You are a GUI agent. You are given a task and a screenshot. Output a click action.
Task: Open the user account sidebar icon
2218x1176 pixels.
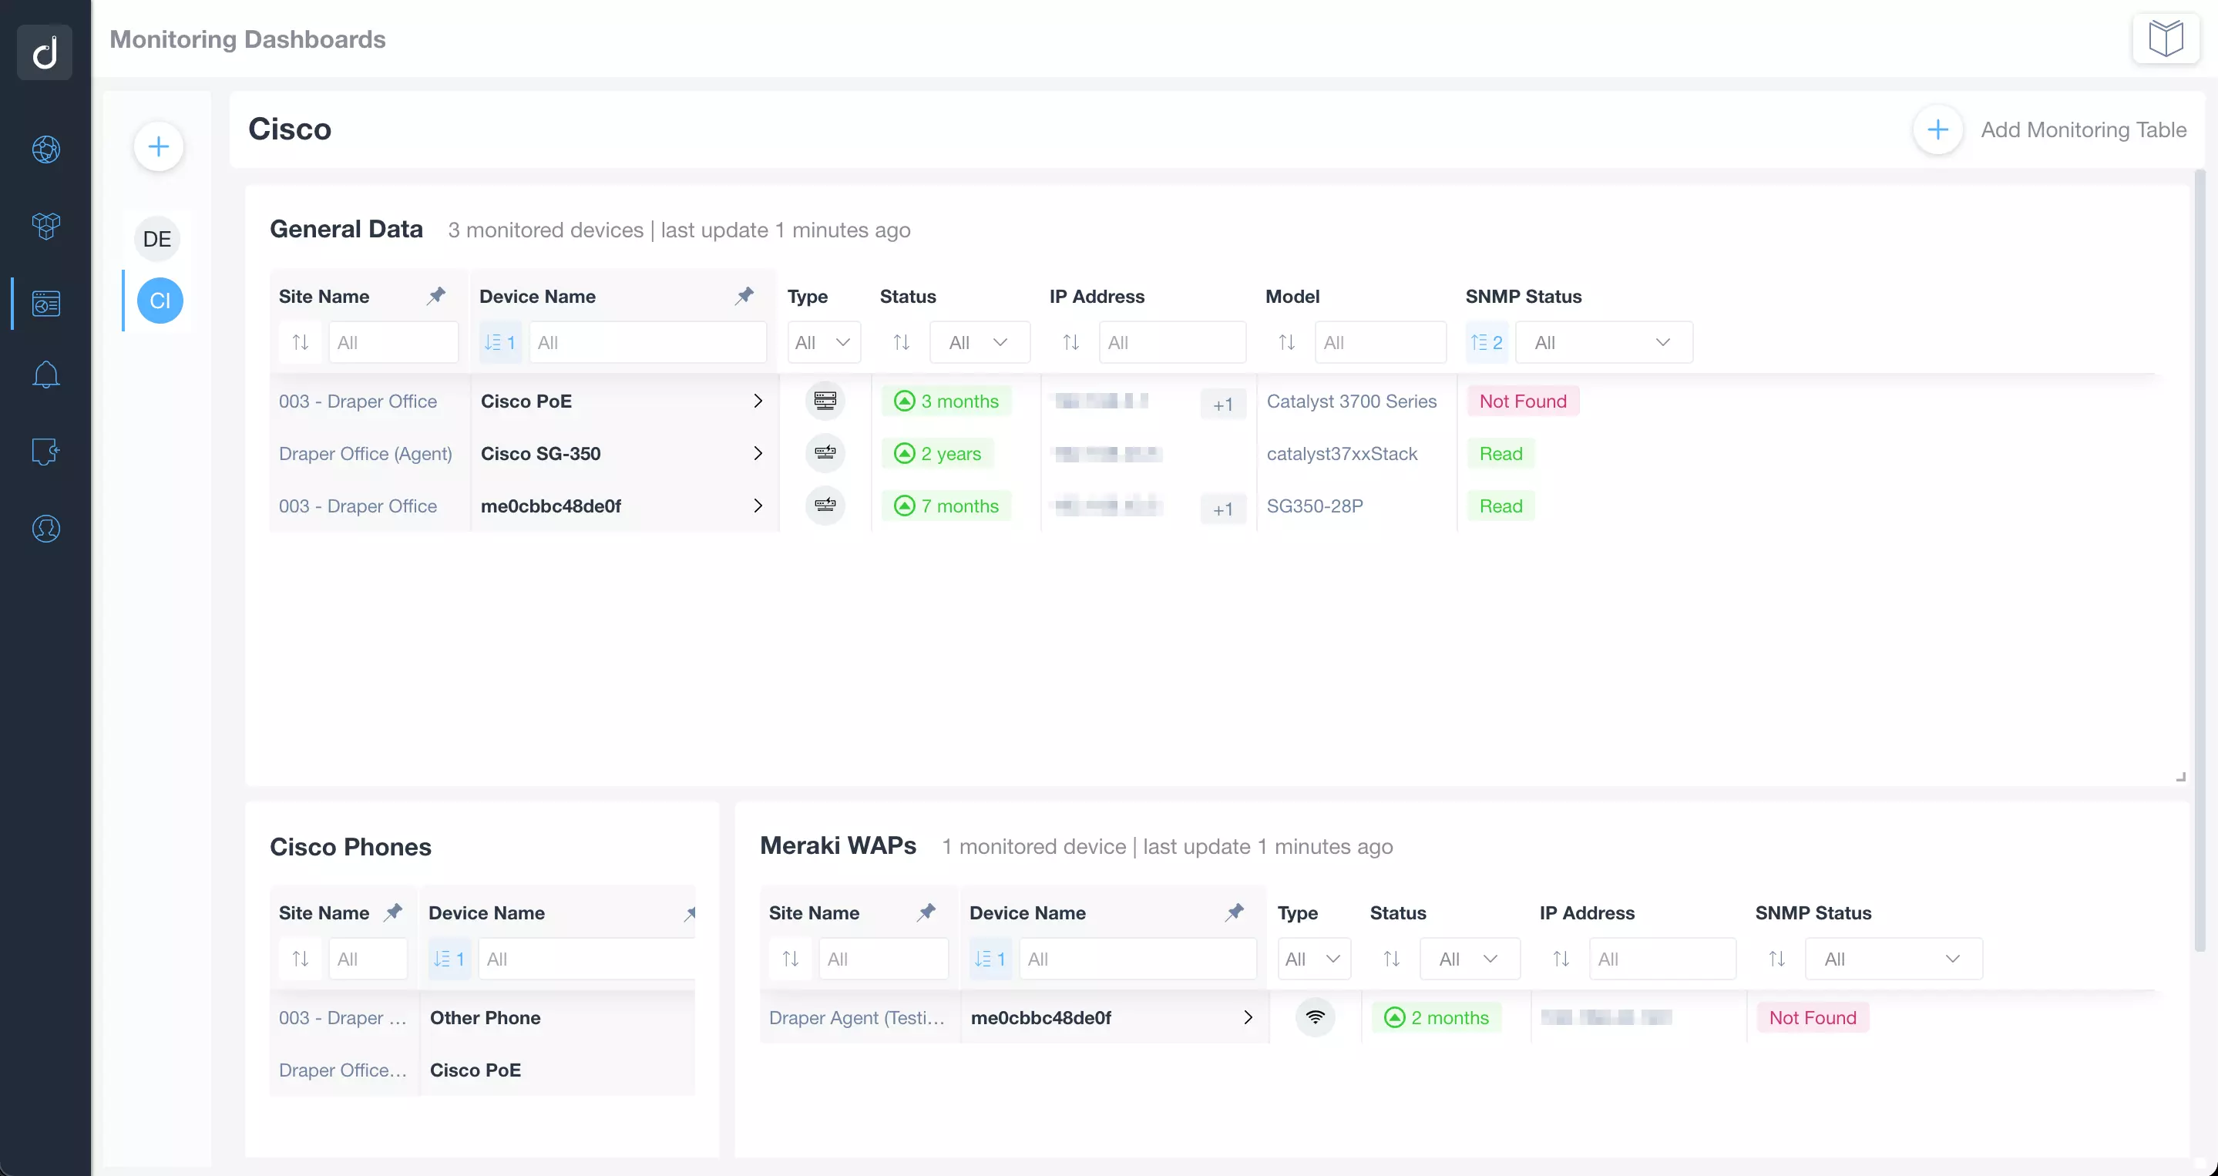click(45, 529)
